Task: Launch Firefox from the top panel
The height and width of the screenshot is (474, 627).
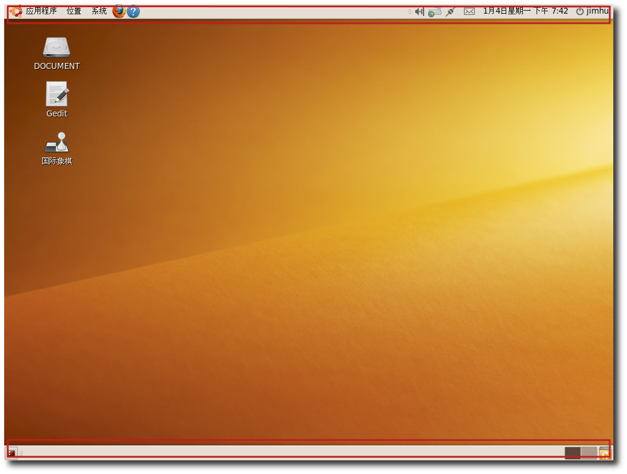Action: (x=119, y=11)
